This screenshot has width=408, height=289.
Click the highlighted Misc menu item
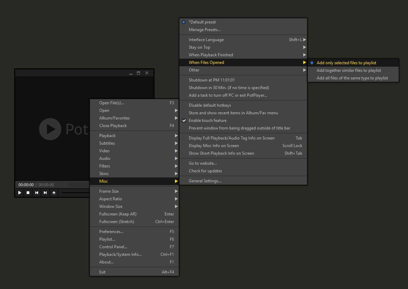tap(134, 181)
